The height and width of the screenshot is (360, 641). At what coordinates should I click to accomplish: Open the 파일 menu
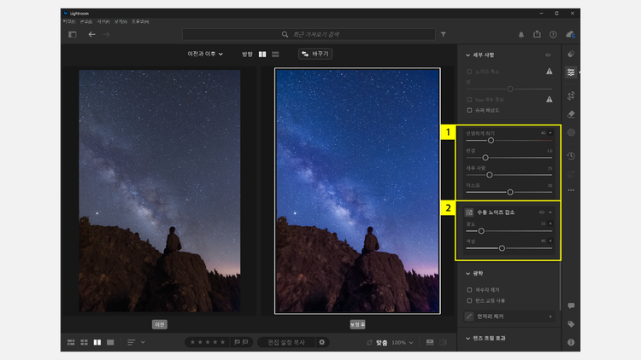(69, 21)
